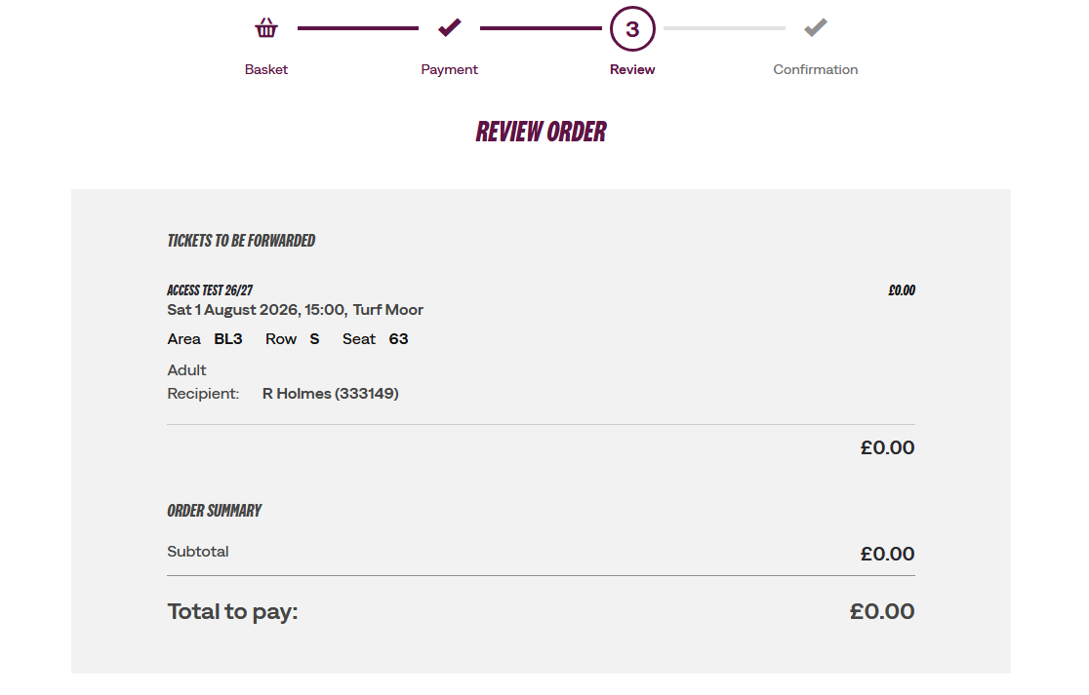Image resolution: width=1089 pixels, height=695 pixels.
Task: Click the grey progress line before Confirmation
Action: (724, 27)
